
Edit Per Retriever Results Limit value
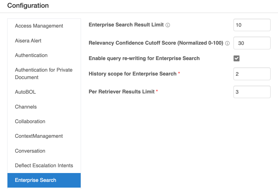[252, 92]
